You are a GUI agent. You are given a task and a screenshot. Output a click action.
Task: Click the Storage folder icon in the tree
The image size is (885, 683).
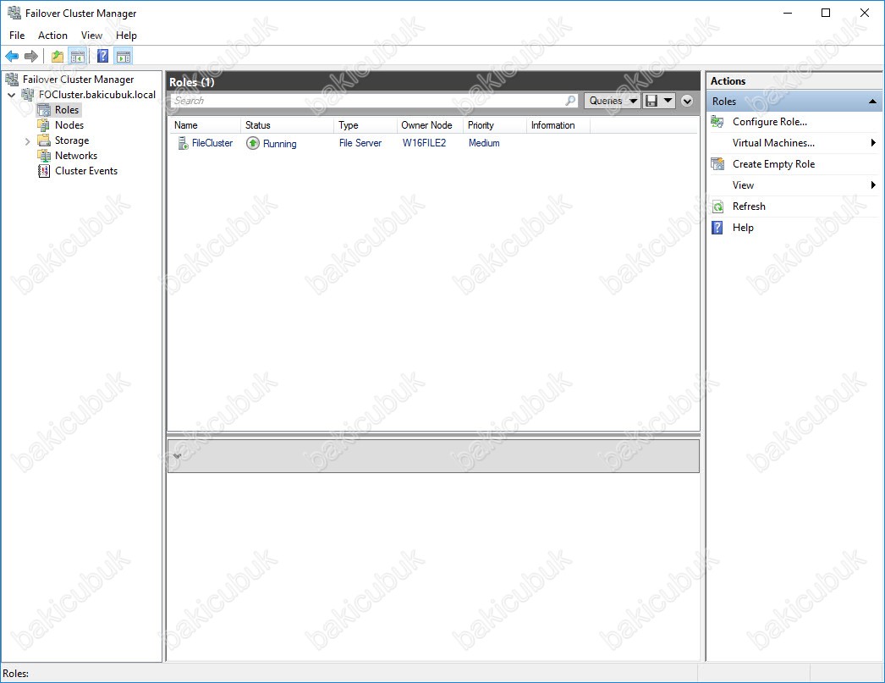[43, 140]
